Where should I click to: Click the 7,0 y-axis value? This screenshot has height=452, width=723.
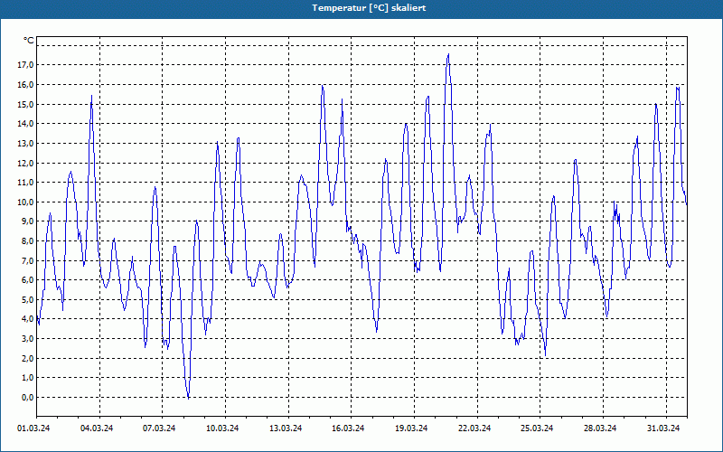pos(27,260)
